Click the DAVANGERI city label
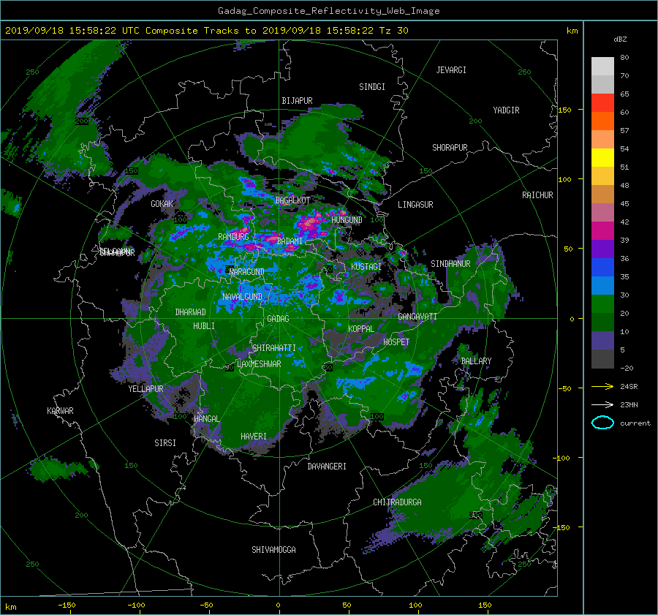 click(x=327, y=467)
